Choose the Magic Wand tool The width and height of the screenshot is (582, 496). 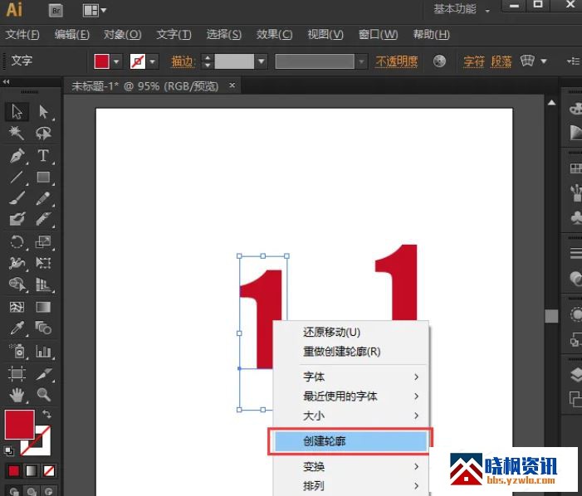[17, 134]
